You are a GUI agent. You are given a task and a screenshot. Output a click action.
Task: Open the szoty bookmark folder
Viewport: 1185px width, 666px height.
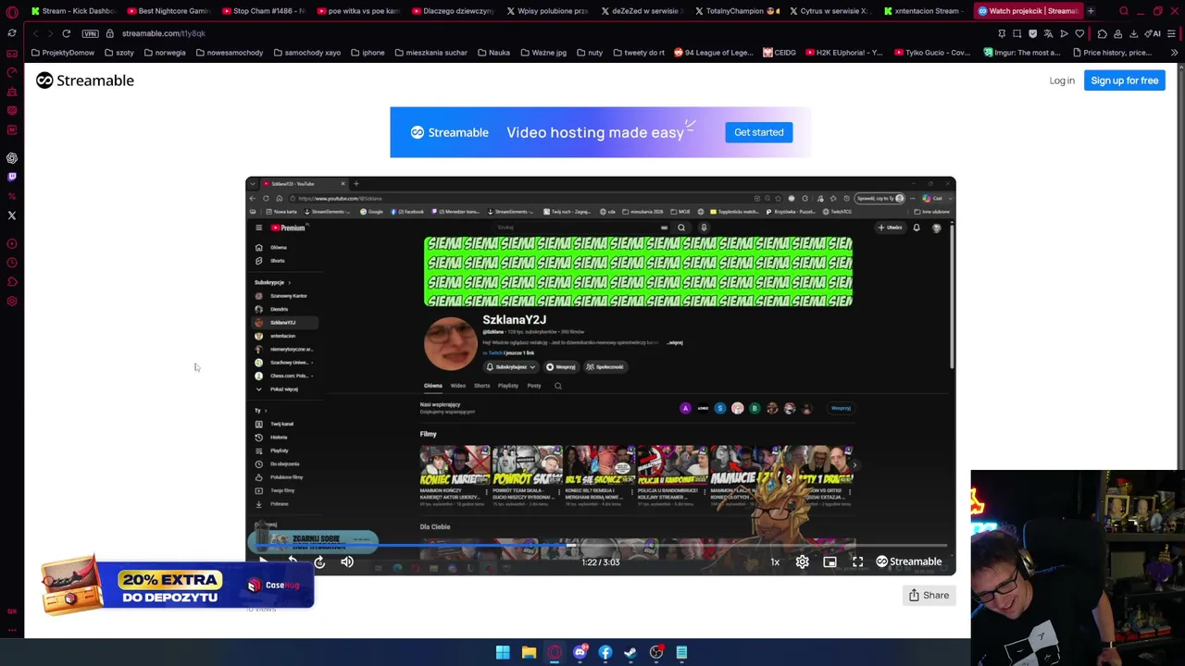(x=119, y=53)
